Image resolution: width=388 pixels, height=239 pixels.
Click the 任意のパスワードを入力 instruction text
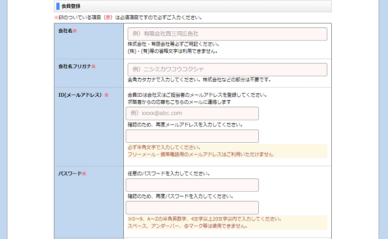pyautogui.click(x=169, y=174)
